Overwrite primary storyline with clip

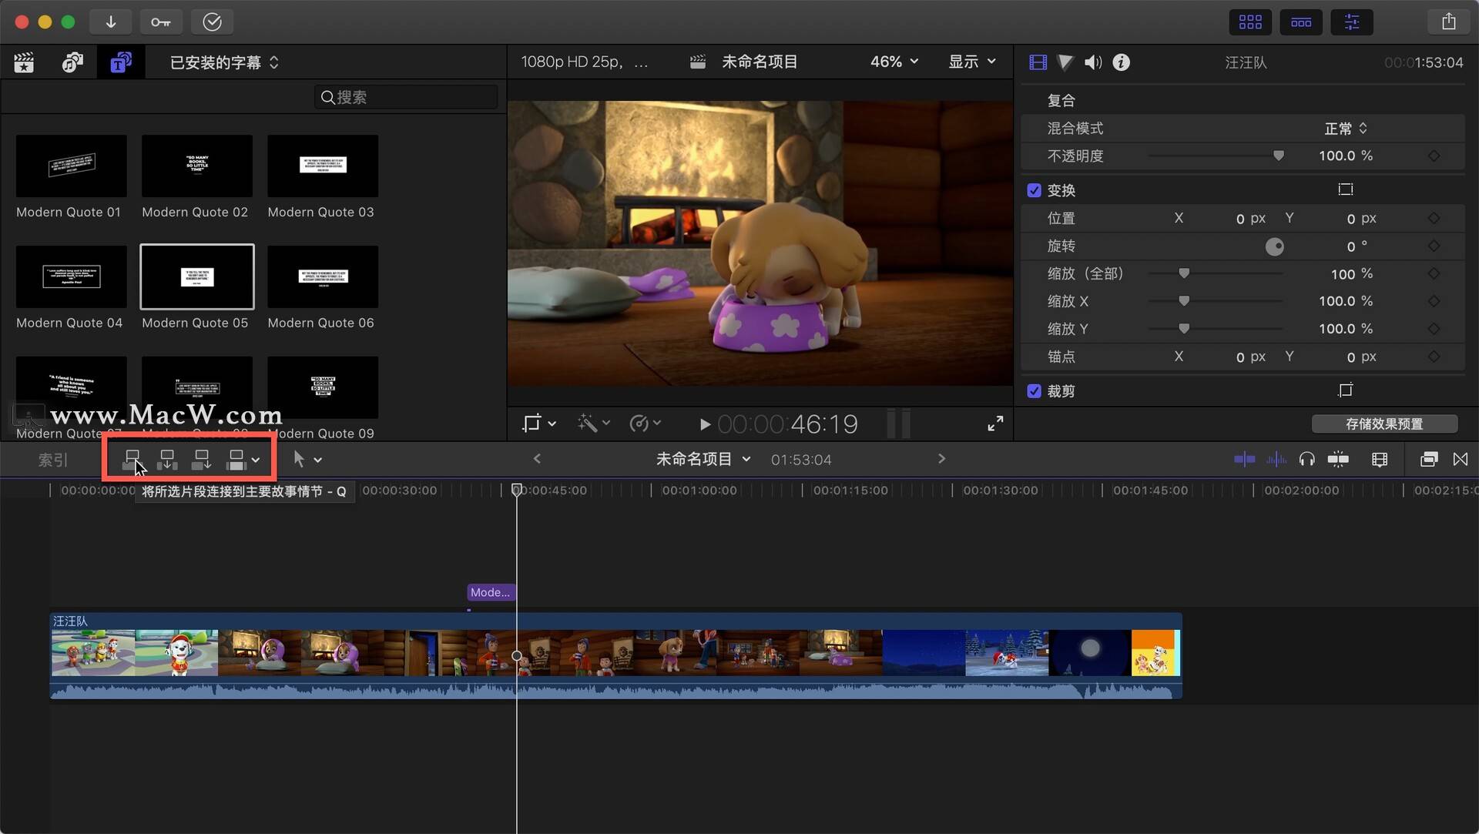tap(236, 460)
